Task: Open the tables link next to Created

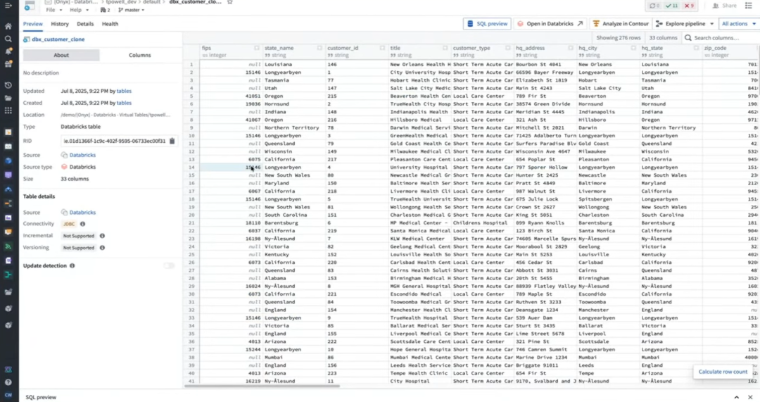Action: coord(124,103)
